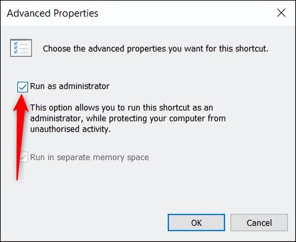Confirm settings with the OK button
The height and width of the screenshot is (242, 296).
click(196, 223)
